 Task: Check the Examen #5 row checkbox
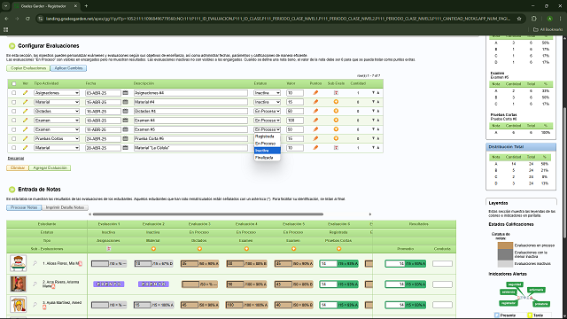(14, 129)
